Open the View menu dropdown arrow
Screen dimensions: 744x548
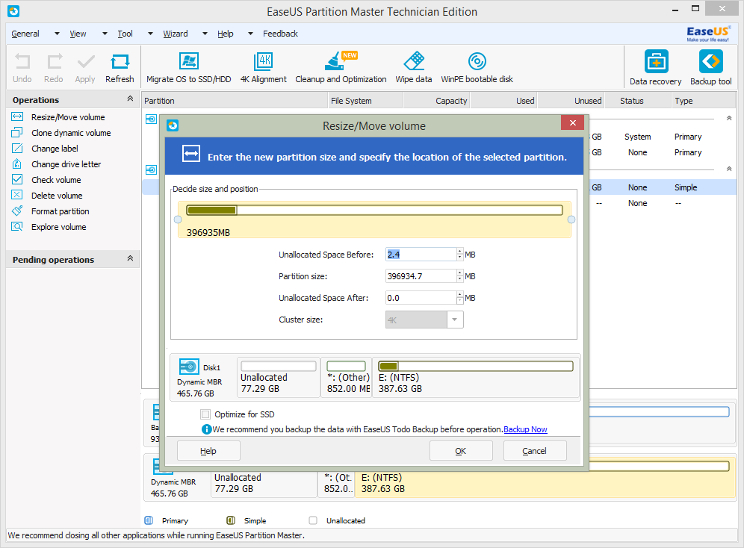click(105, 34)
